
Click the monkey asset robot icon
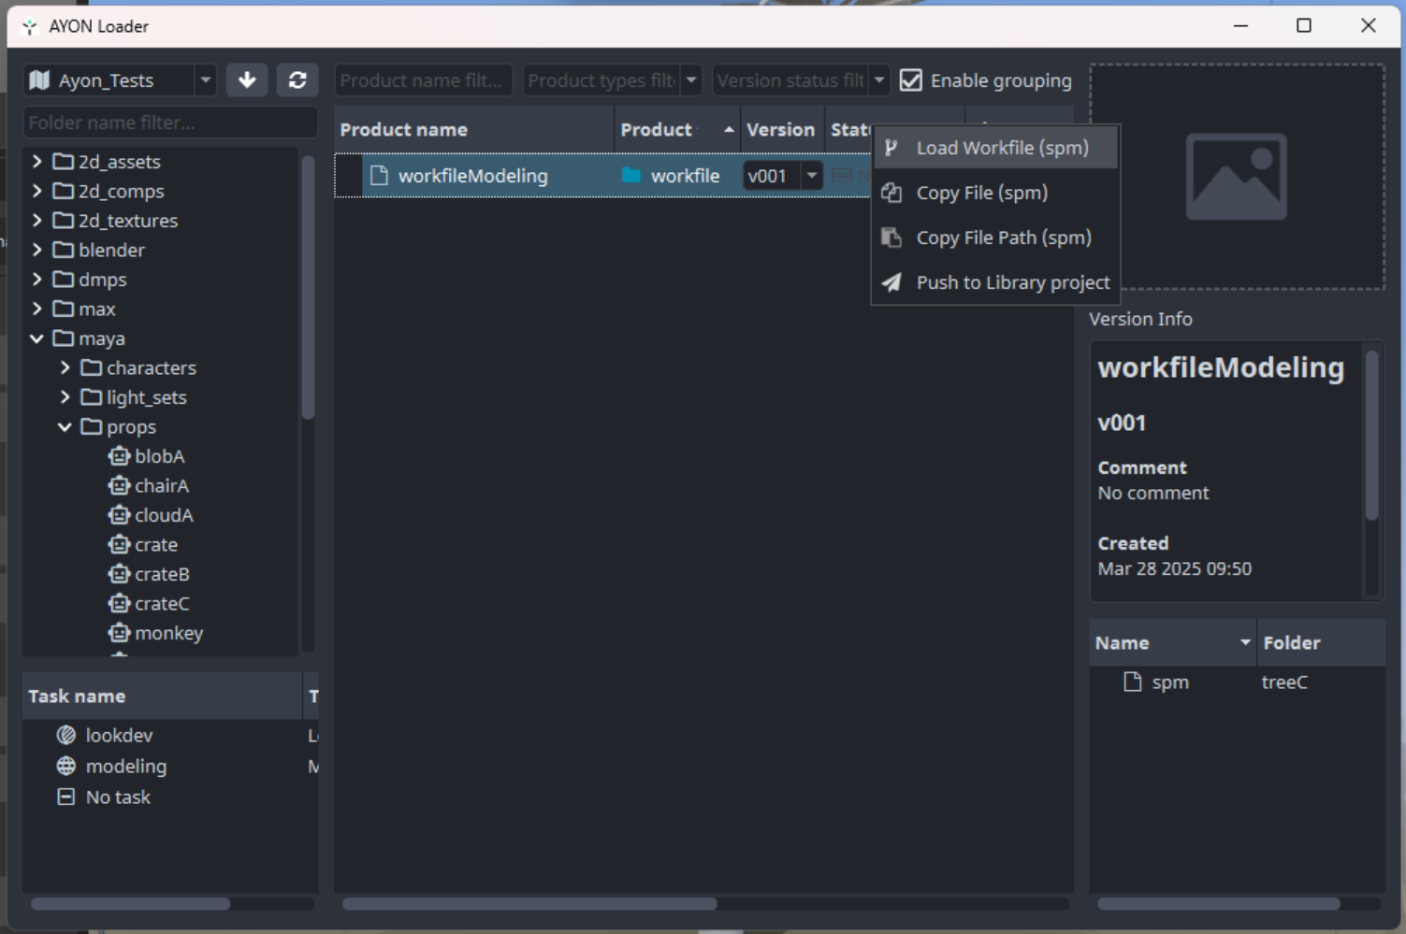coord(119,633)
